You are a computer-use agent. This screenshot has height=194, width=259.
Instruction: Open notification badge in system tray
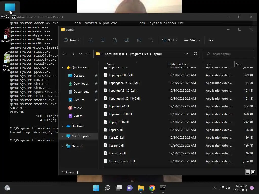(252, 188)
